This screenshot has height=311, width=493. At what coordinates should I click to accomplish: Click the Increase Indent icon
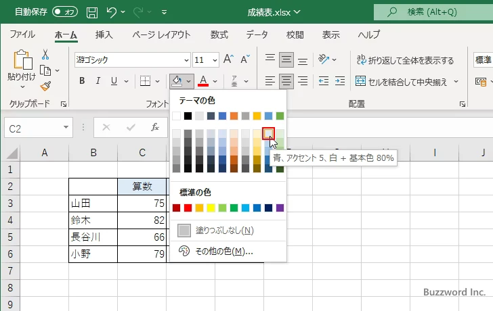point(340,81)
